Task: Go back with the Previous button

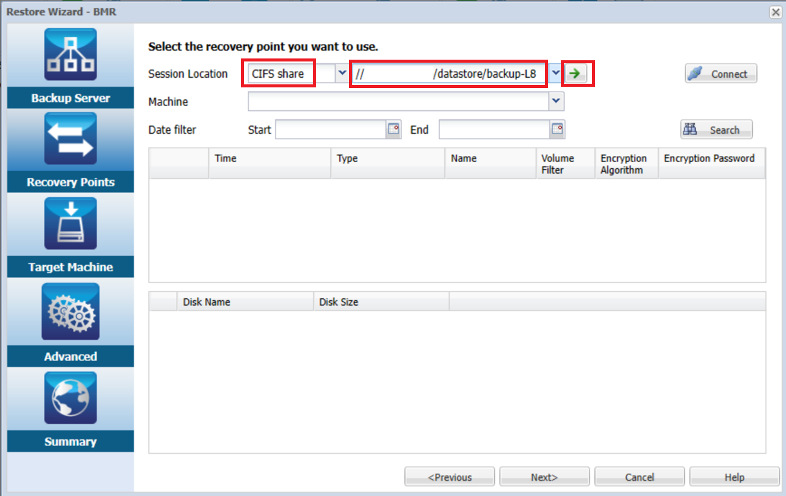Action: pyautogui.click(x=450, y=477)
